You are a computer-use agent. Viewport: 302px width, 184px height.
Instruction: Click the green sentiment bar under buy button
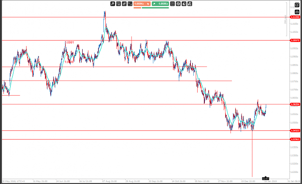(x=156, y=8)
